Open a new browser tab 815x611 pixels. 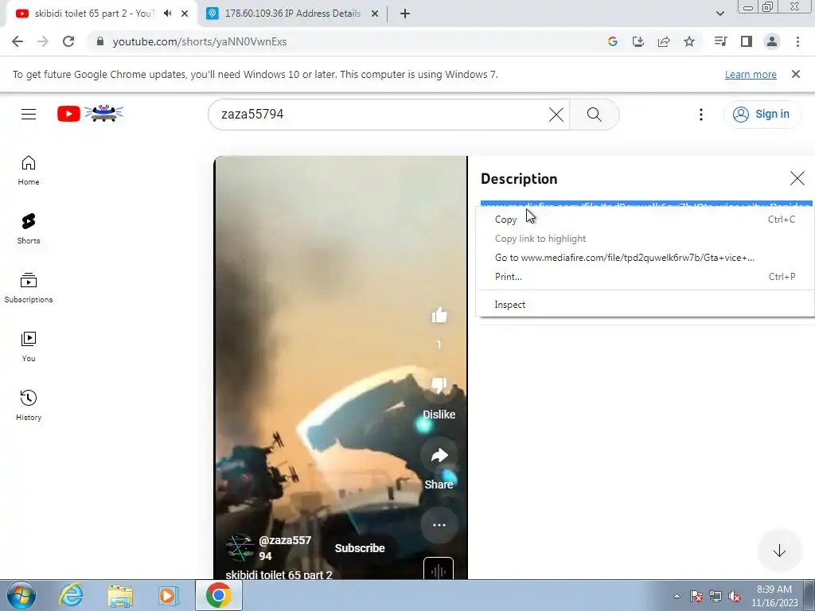tap(405, 14)
